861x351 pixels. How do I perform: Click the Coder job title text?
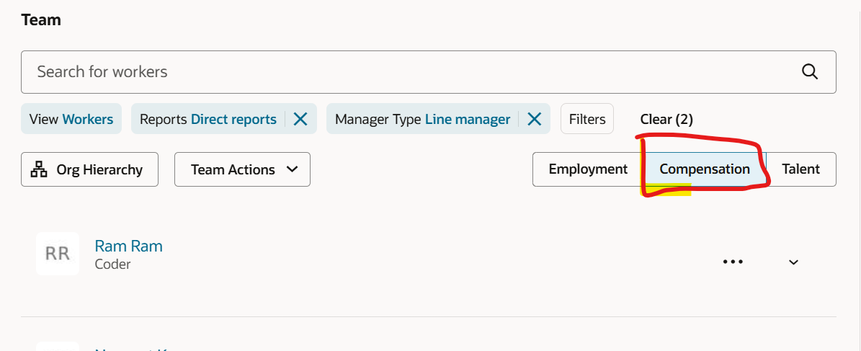coord(112,264)
